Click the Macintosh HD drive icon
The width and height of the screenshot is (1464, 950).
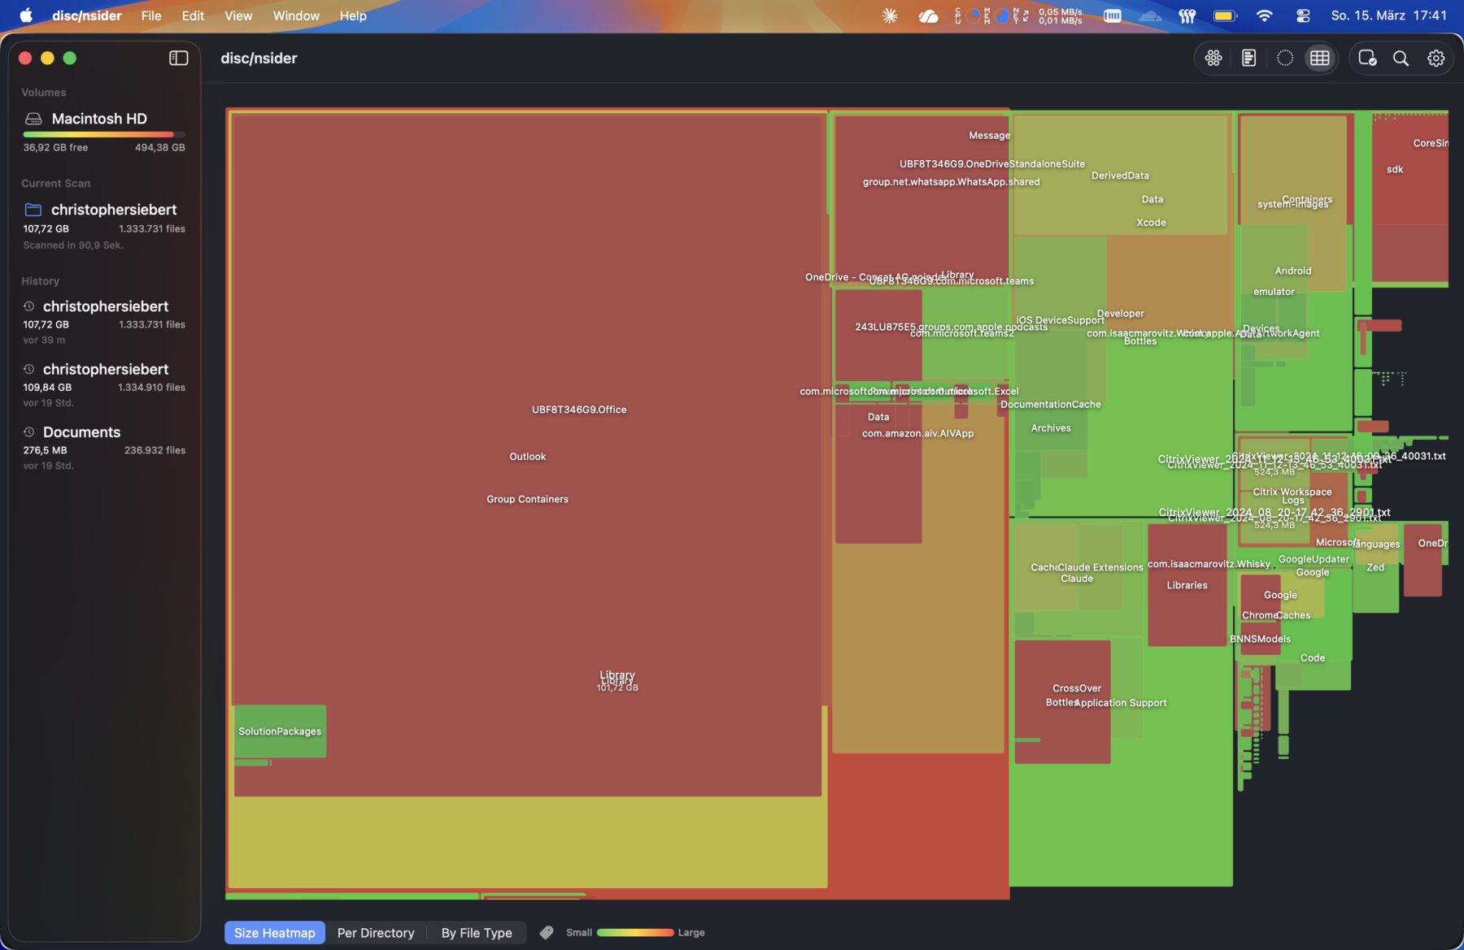[x=33, y=119]
